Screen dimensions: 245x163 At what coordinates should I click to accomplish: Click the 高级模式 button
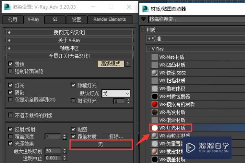coord(111,64)
